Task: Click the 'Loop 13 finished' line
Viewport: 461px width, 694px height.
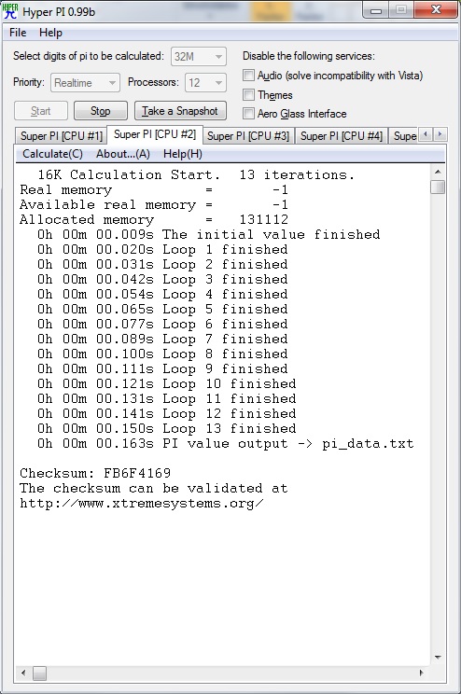Action: [x=166, y=428]
